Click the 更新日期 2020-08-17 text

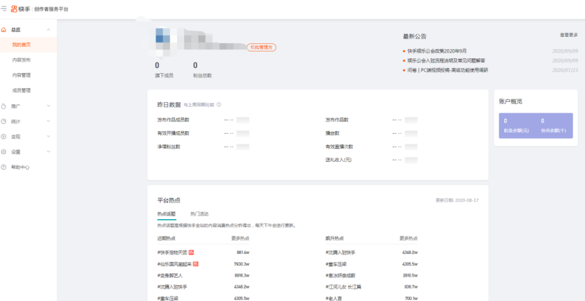tap(457, 200)
